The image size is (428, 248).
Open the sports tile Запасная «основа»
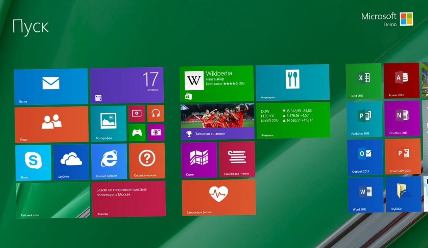click(x=217, y=121)
